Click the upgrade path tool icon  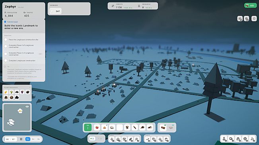(148, 139)
